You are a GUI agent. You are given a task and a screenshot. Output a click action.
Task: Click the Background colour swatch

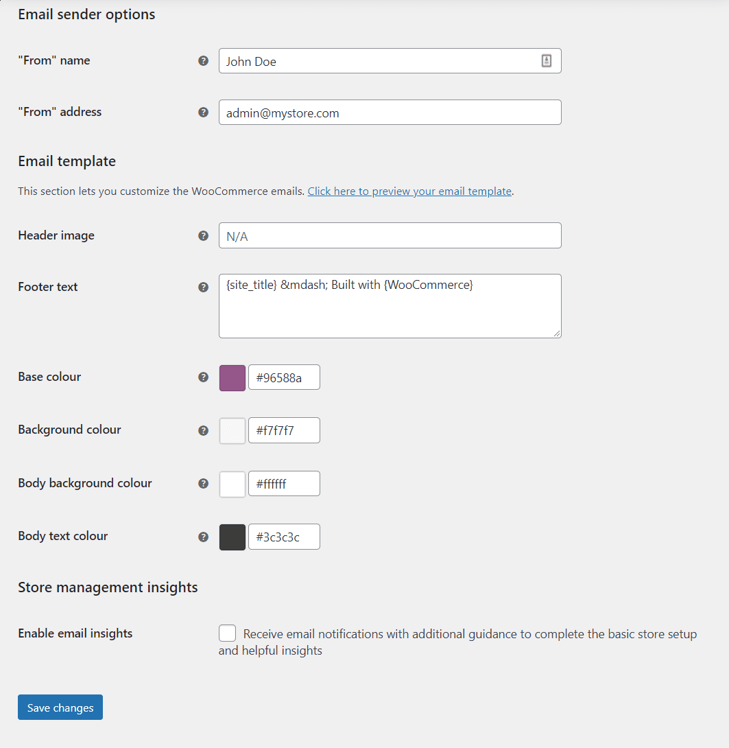pos(232,430)
